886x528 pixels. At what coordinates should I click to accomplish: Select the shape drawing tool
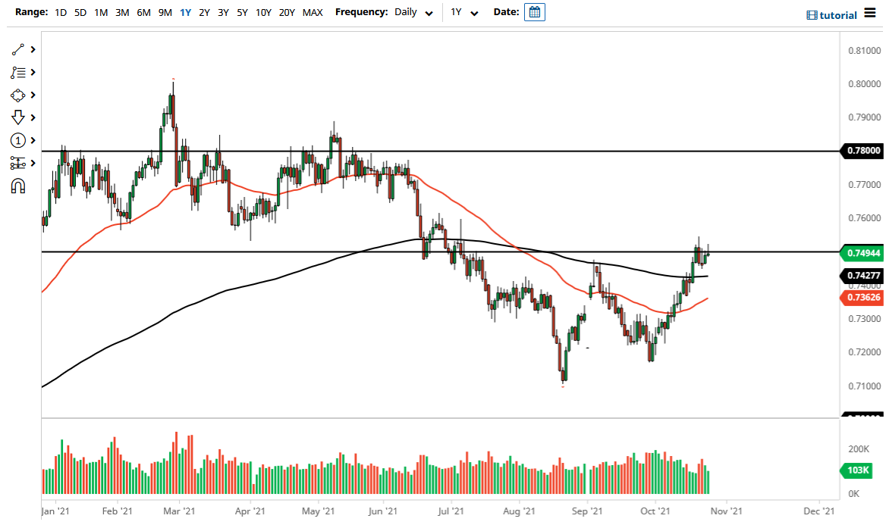(x=18, y=95)
